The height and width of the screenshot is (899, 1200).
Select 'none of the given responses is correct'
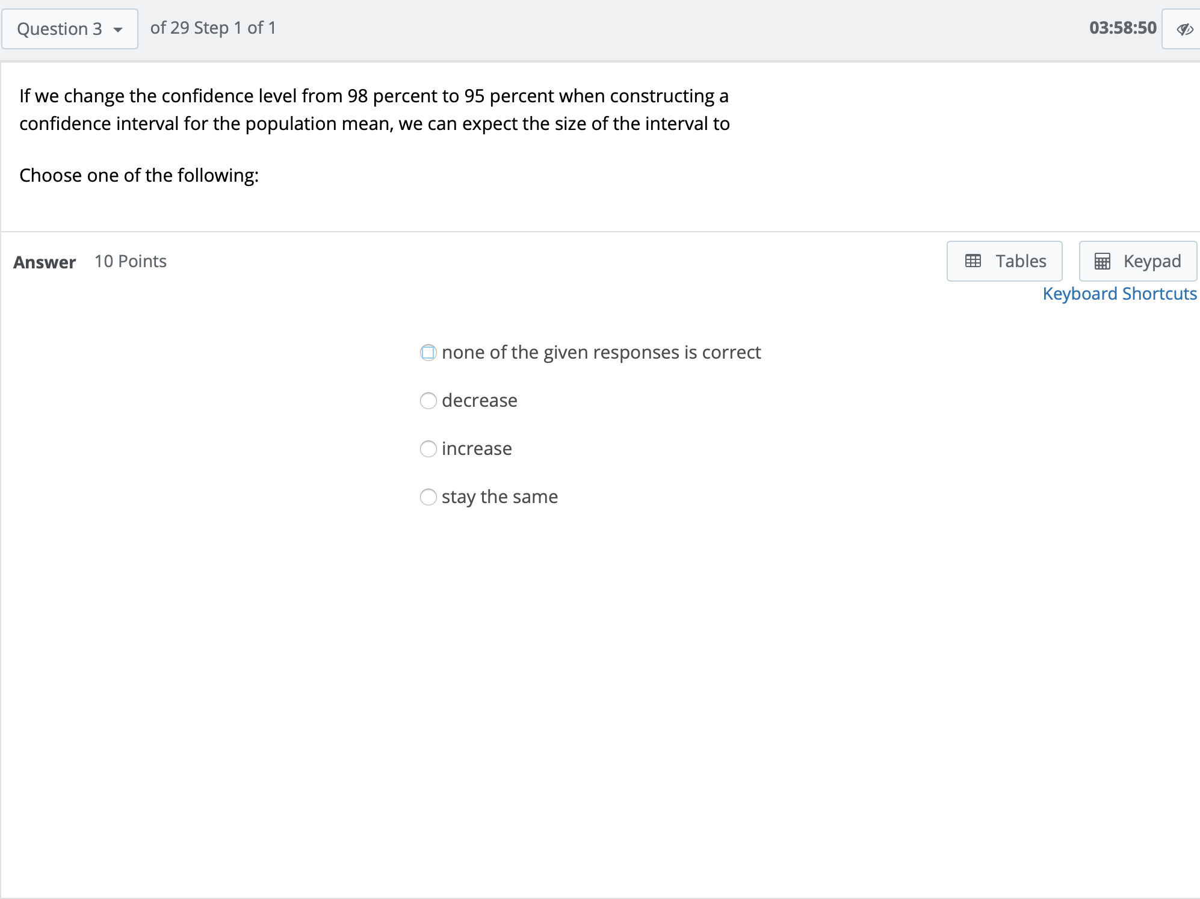428,353
